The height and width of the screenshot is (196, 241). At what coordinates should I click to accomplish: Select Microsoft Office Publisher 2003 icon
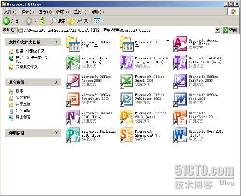point(126,99)
